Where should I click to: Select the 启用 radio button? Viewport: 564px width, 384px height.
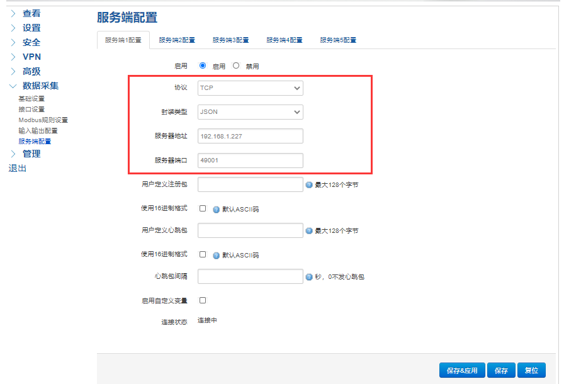click(203, 65)
